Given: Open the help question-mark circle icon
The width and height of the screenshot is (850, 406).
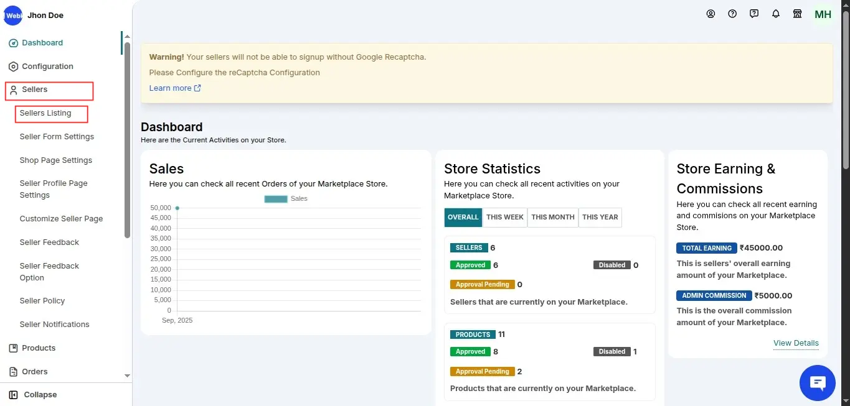Looking at the screenshot, I should pos(732,14).
